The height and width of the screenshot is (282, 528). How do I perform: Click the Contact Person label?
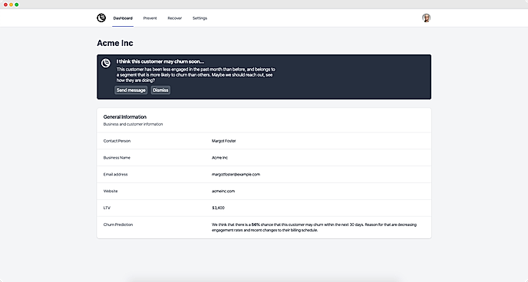coord(117,141)
